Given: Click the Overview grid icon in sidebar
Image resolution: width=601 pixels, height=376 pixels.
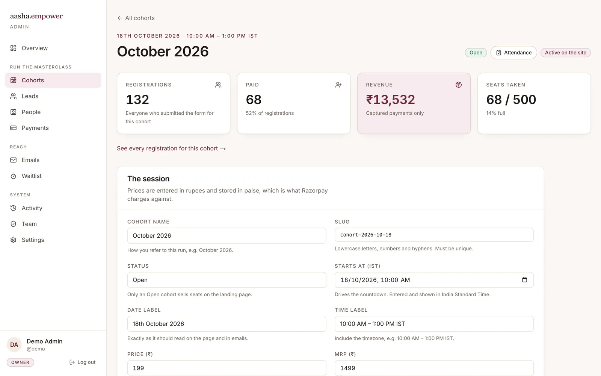Looking at the screenshot, I should pos(14,48).
